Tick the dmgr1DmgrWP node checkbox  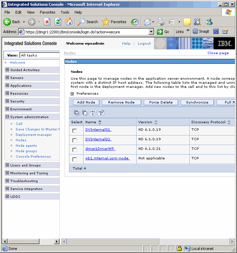(74, 150)
